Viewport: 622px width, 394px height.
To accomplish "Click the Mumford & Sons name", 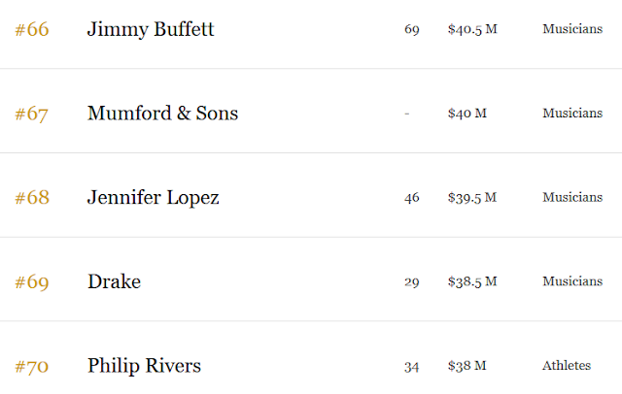I will (162, 114).
